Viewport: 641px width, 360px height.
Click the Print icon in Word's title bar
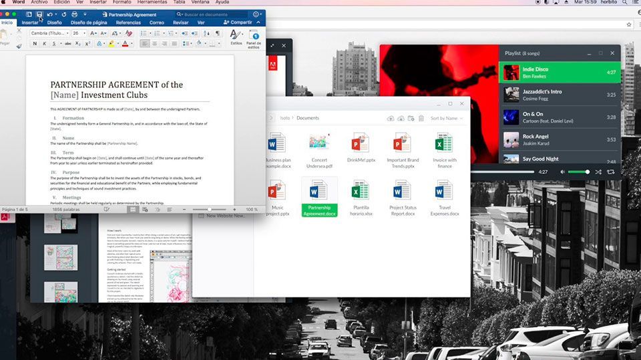[74, 14]
